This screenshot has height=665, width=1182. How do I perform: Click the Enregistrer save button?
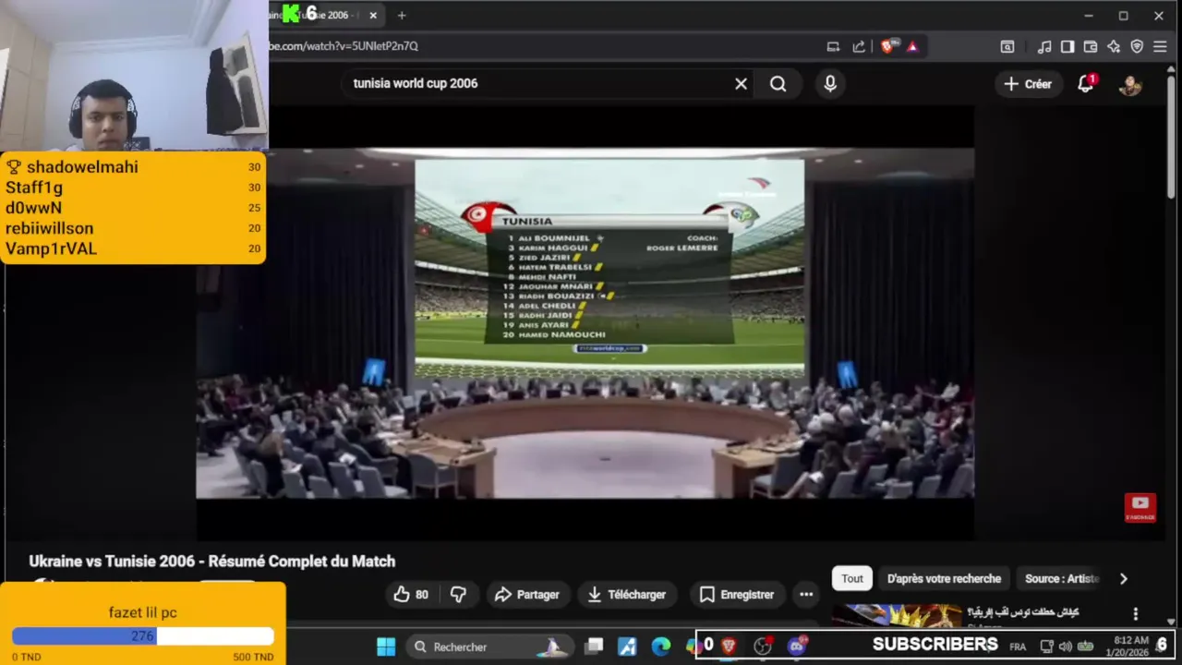[736, 595]
